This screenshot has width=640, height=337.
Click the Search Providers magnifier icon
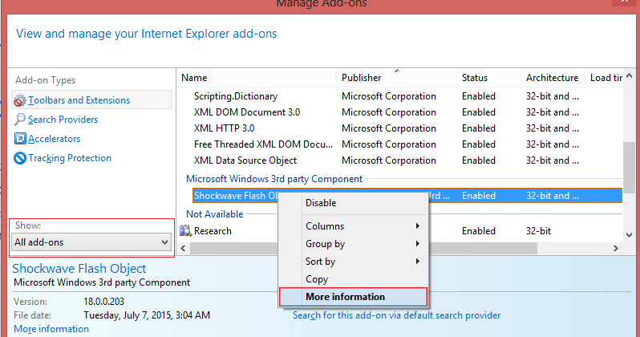(x=19, y=120)
